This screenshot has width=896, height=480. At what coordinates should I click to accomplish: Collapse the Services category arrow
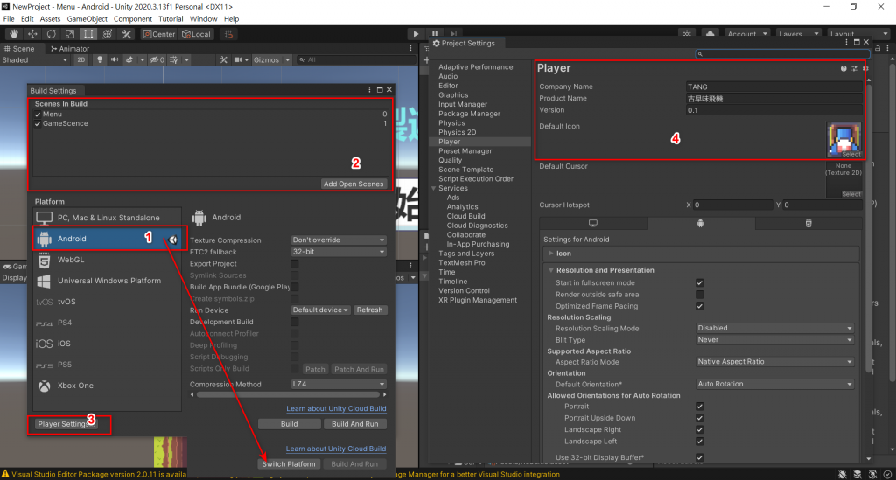434,188
